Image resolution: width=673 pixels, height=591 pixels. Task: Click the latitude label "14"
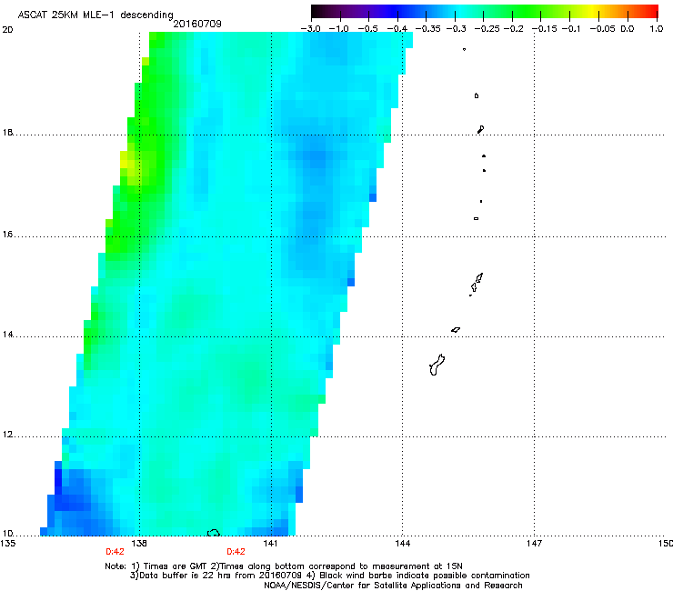pos(7,335)
